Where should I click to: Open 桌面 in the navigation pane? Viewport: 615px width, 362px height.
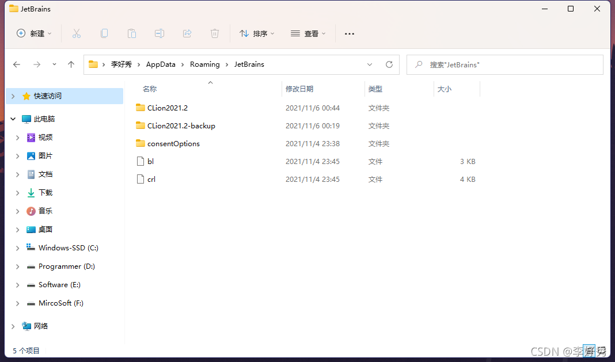pyautogui.click(x=45, y=230)
